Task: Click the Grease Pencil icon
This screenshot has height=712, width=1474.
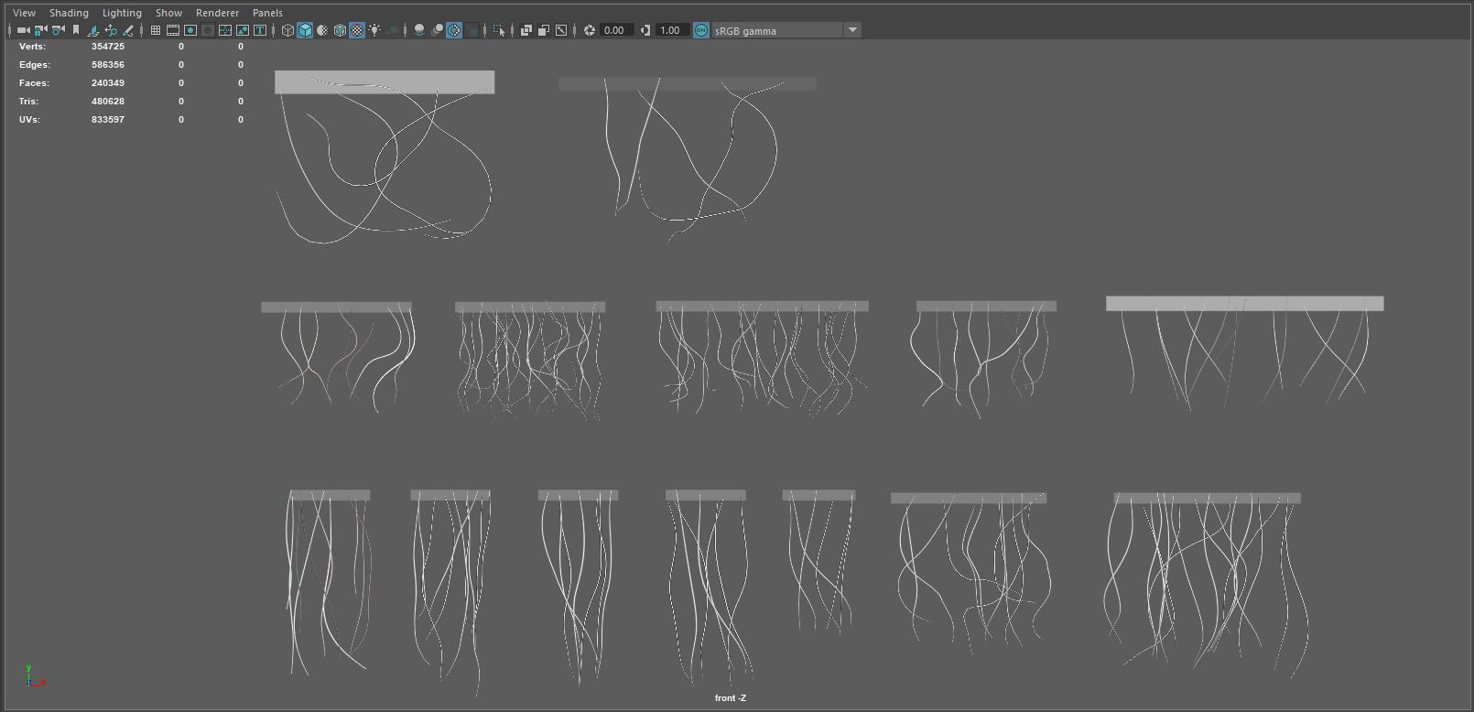Action: [x=128, y=30]
